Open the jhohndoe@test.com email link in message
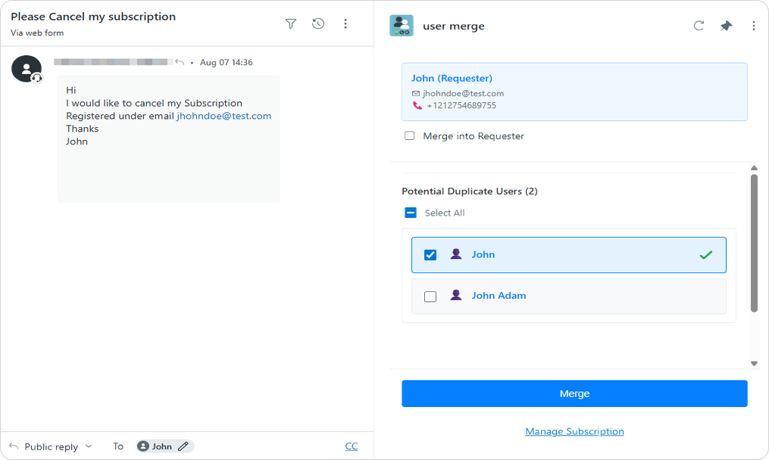 224,116
